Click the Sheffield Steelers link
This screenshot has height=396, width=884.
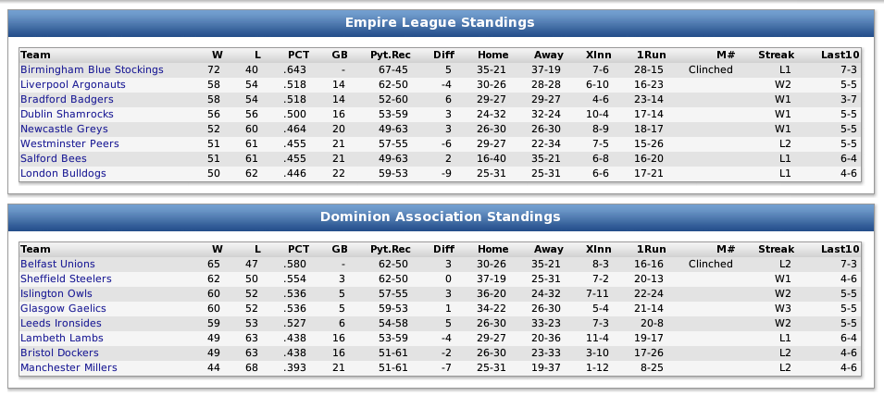click(66, 278)
